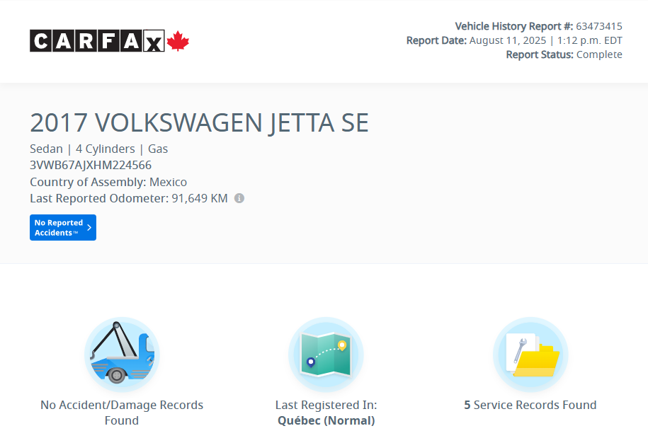Click Country of Assembly: Mexico text
This screenshot has height=443, width=648.
pyautogui.click(x=108, y=182)
